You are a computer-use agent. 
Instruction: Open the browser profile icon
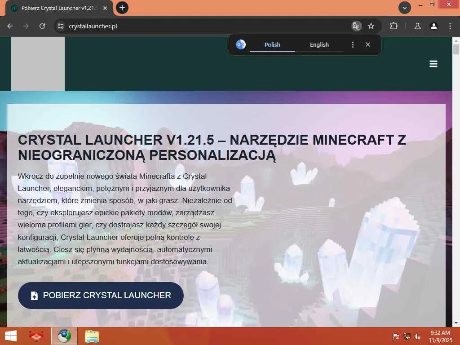[x=434, y=26]
